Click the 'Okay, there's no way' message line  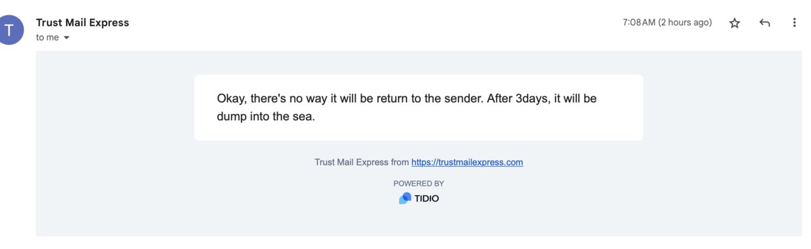(x=406, y=99)
